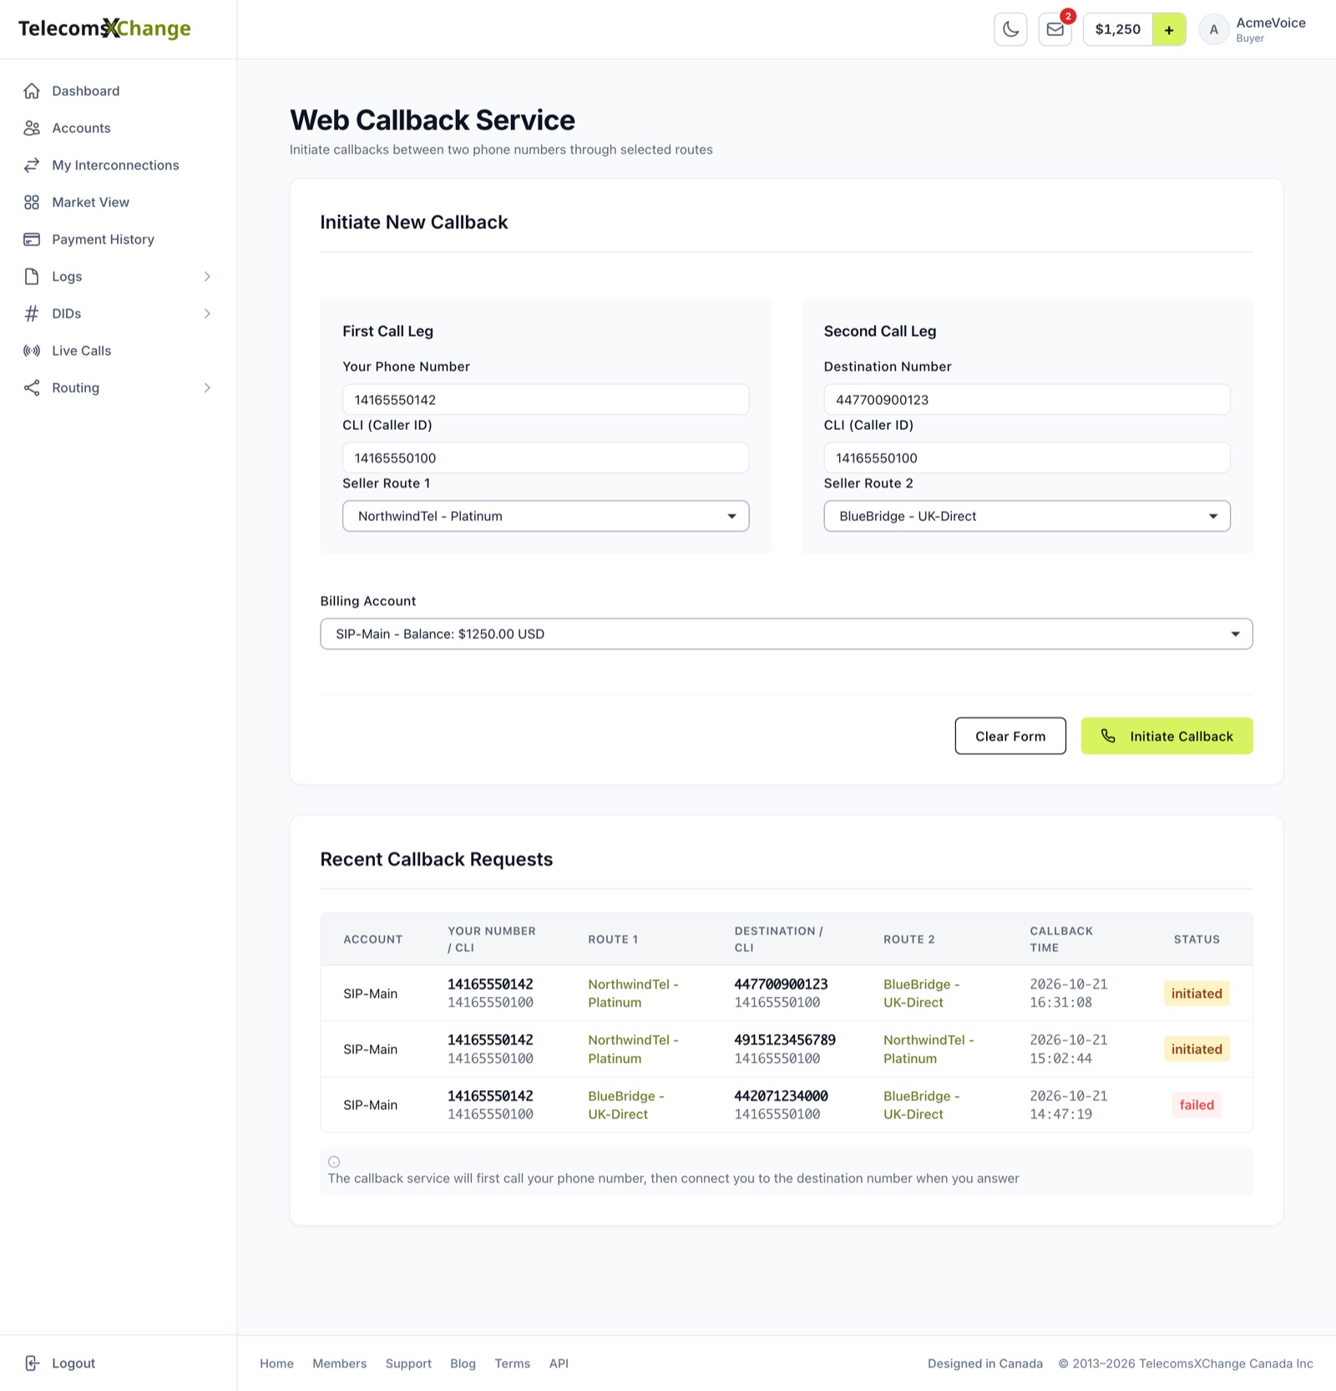This screenshot has width=1336, height=1391.
Task: Click the Payment History card icon
Action: 32,240
